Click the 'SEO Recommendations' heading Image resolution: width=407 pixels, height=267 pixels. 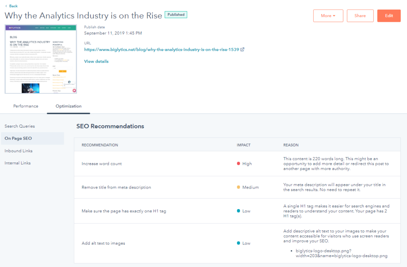(x=110, y=126)
